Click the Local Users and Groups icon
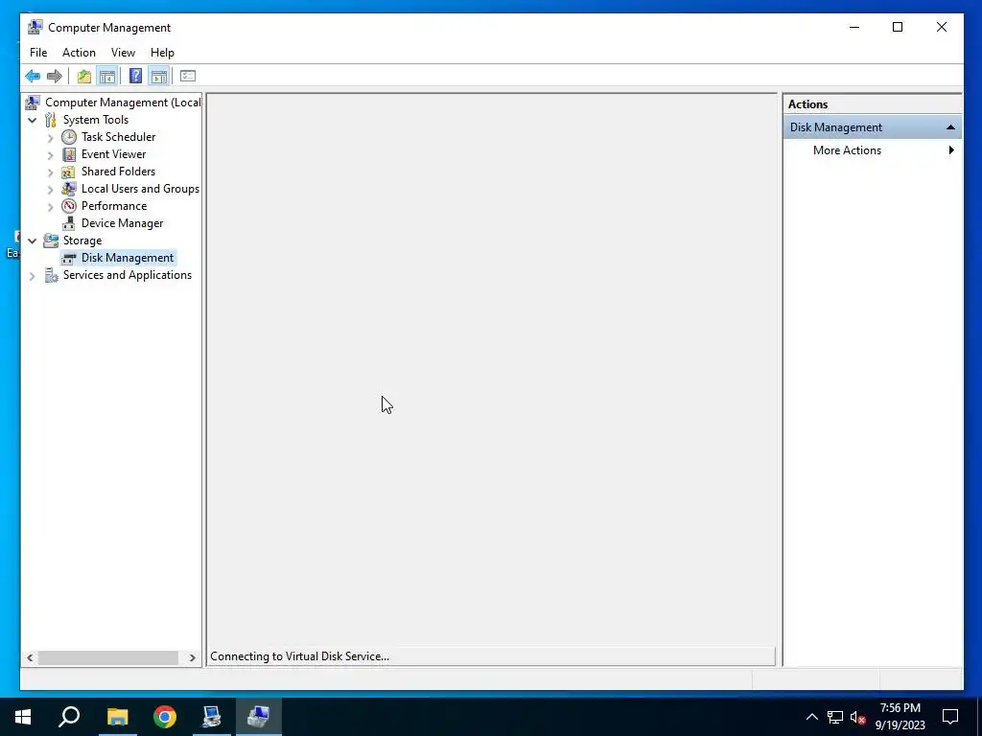Screen dimensions: 982x736 (x=69, y=189)
